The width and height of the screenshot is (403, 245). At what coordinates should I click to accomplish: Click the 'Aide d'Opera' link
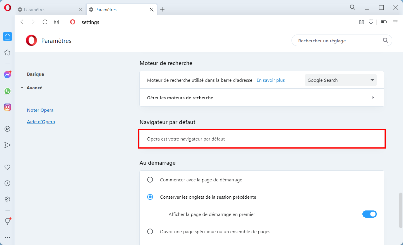(41, 121)
